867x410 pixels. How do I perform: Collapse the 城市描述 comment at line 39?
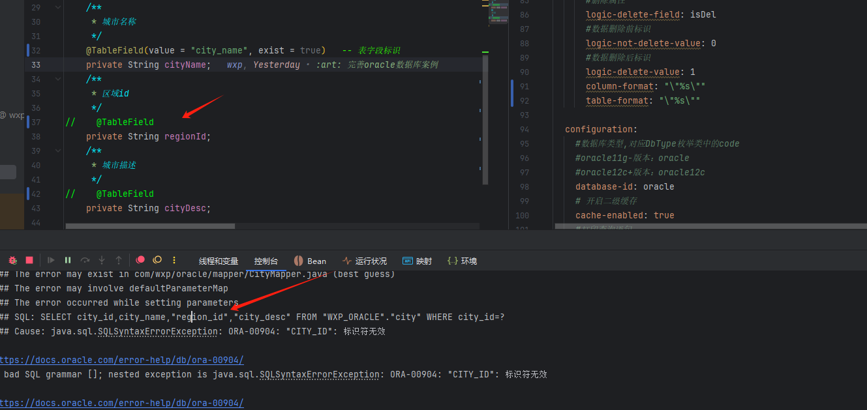point(58,151)
